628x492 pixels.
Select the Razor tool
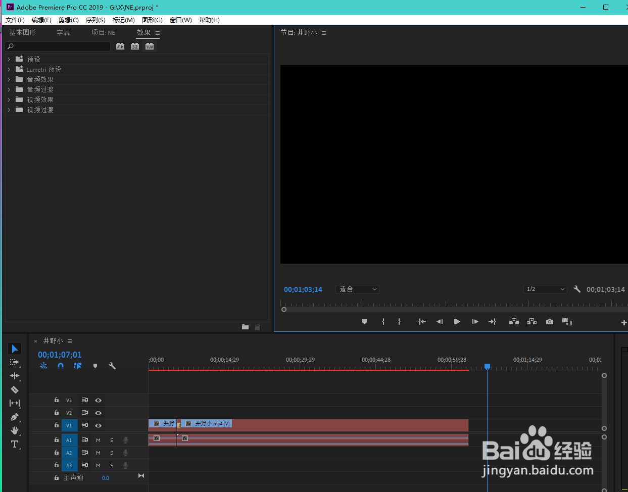coord(15,389)
